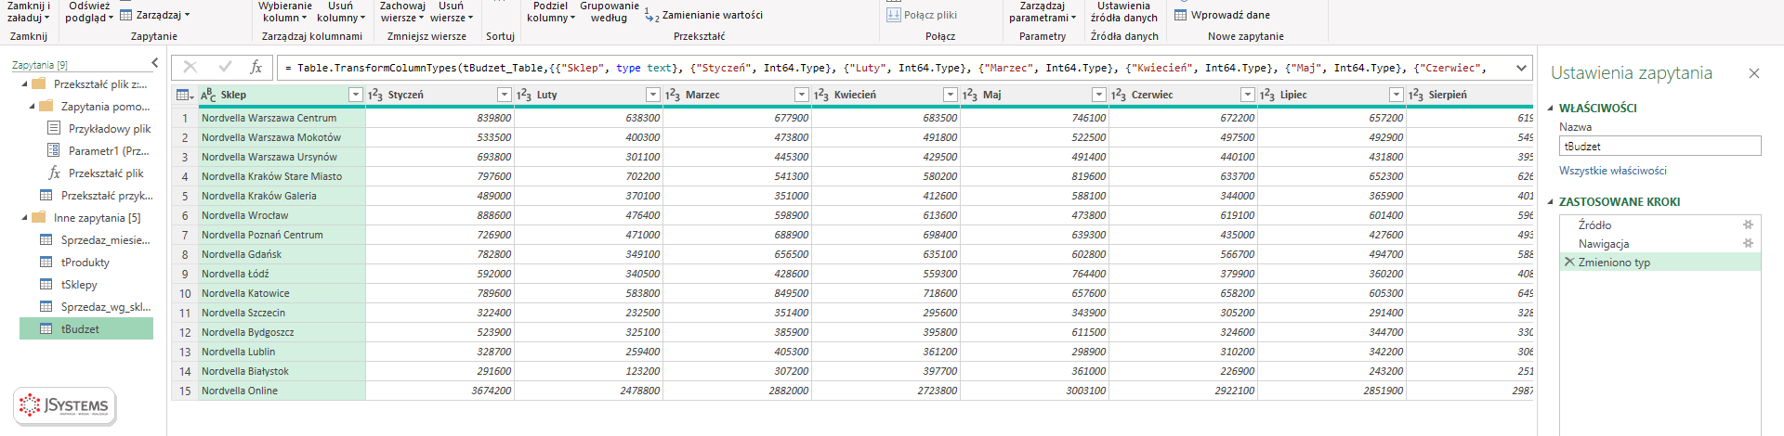The width and height of the screenshot is (1784, 436).
Task: Open filter dropdown for Luty column
Action: 652,95
